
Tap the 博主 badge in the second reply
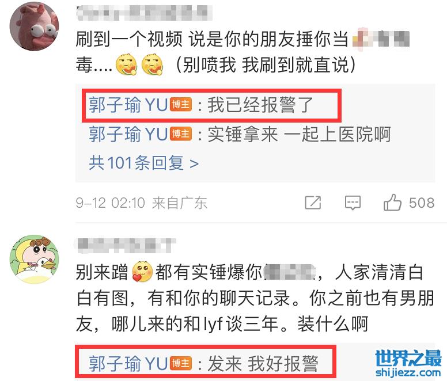click(x=181, y=134)
